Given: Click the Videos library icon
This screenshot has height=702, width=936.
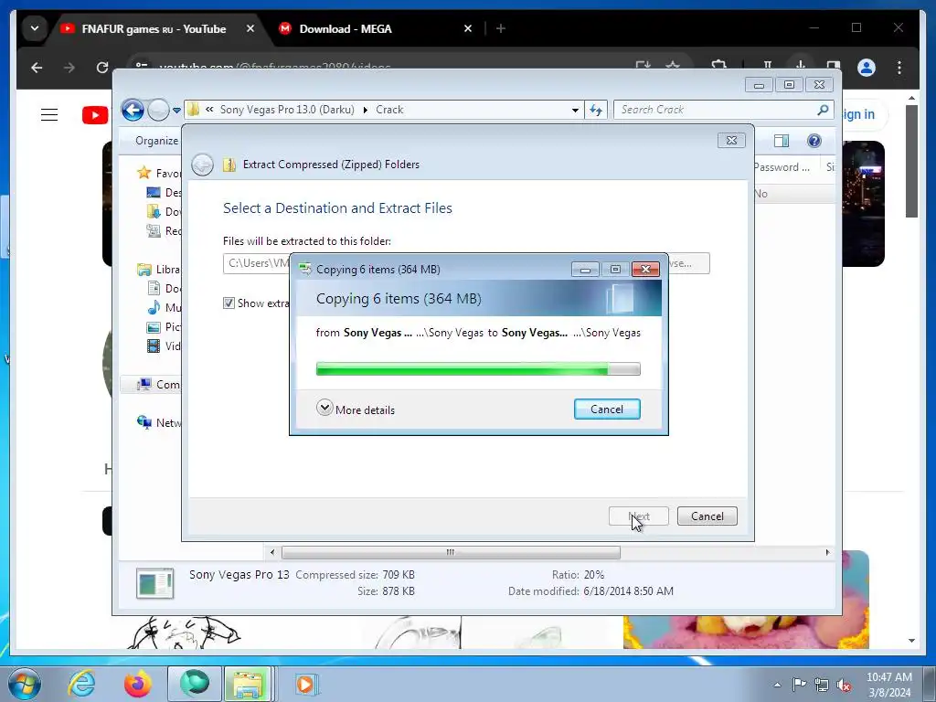Looking at the screenshot, I should [x=154, y=346].
